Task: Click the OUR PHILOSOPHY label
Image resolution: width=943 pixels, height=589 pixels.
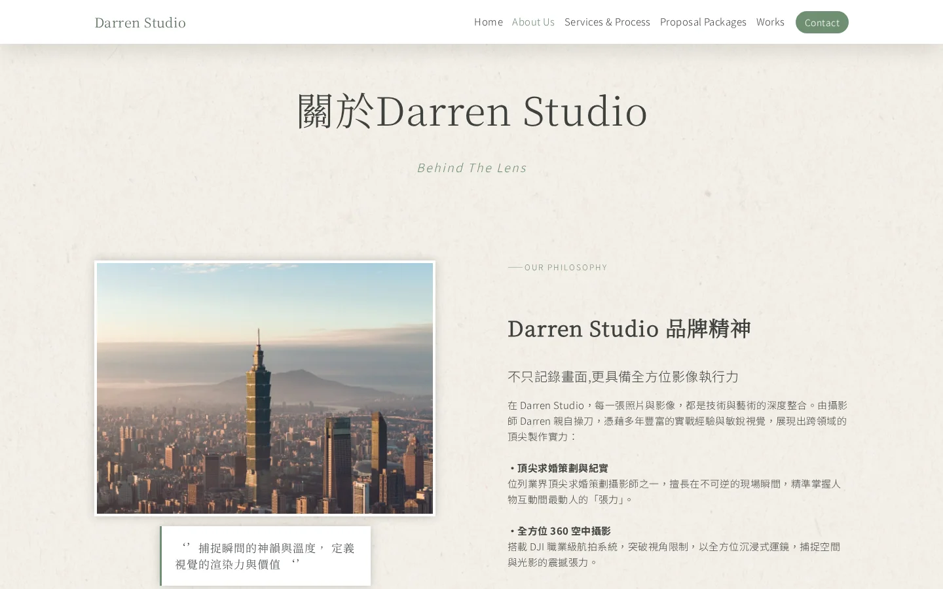Action: click(x=566, y=267)
